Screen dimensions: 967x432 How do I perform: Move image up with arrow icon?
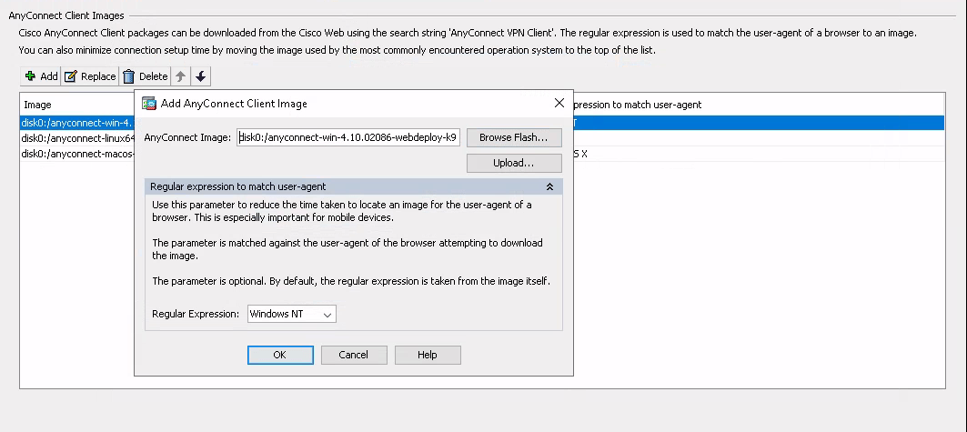pos(180,76)
